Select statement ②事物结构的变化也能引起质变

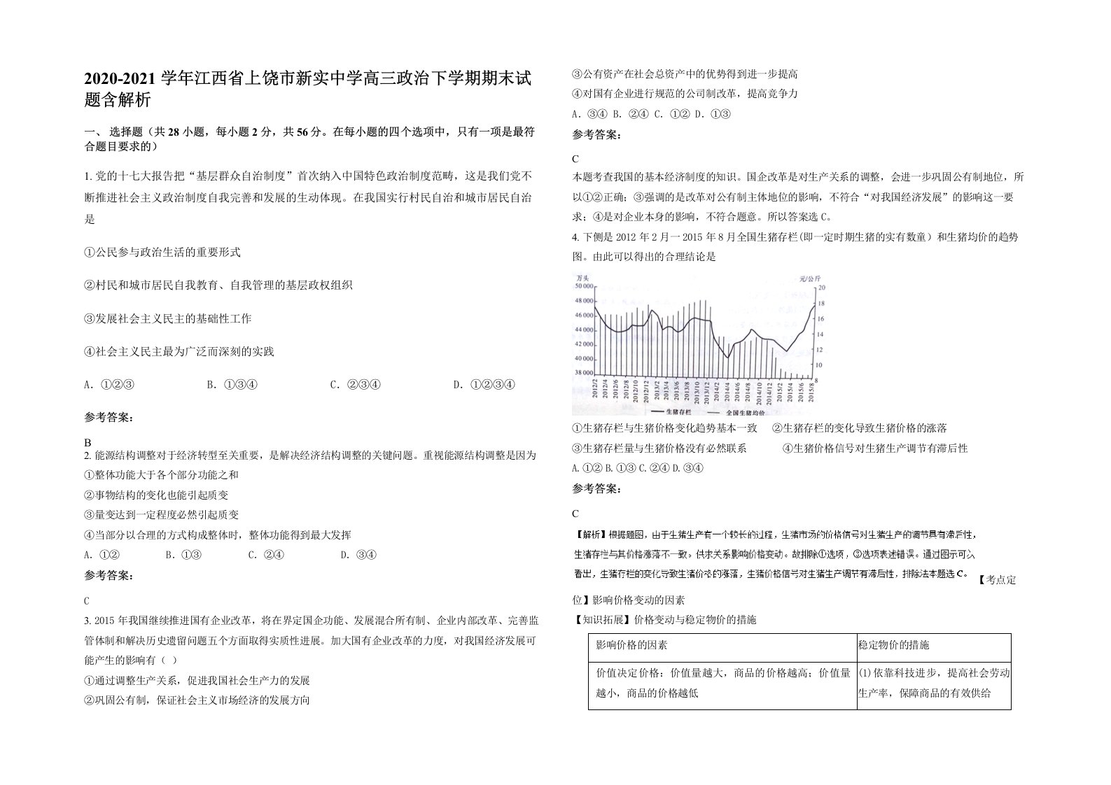[x=157, y=495]
